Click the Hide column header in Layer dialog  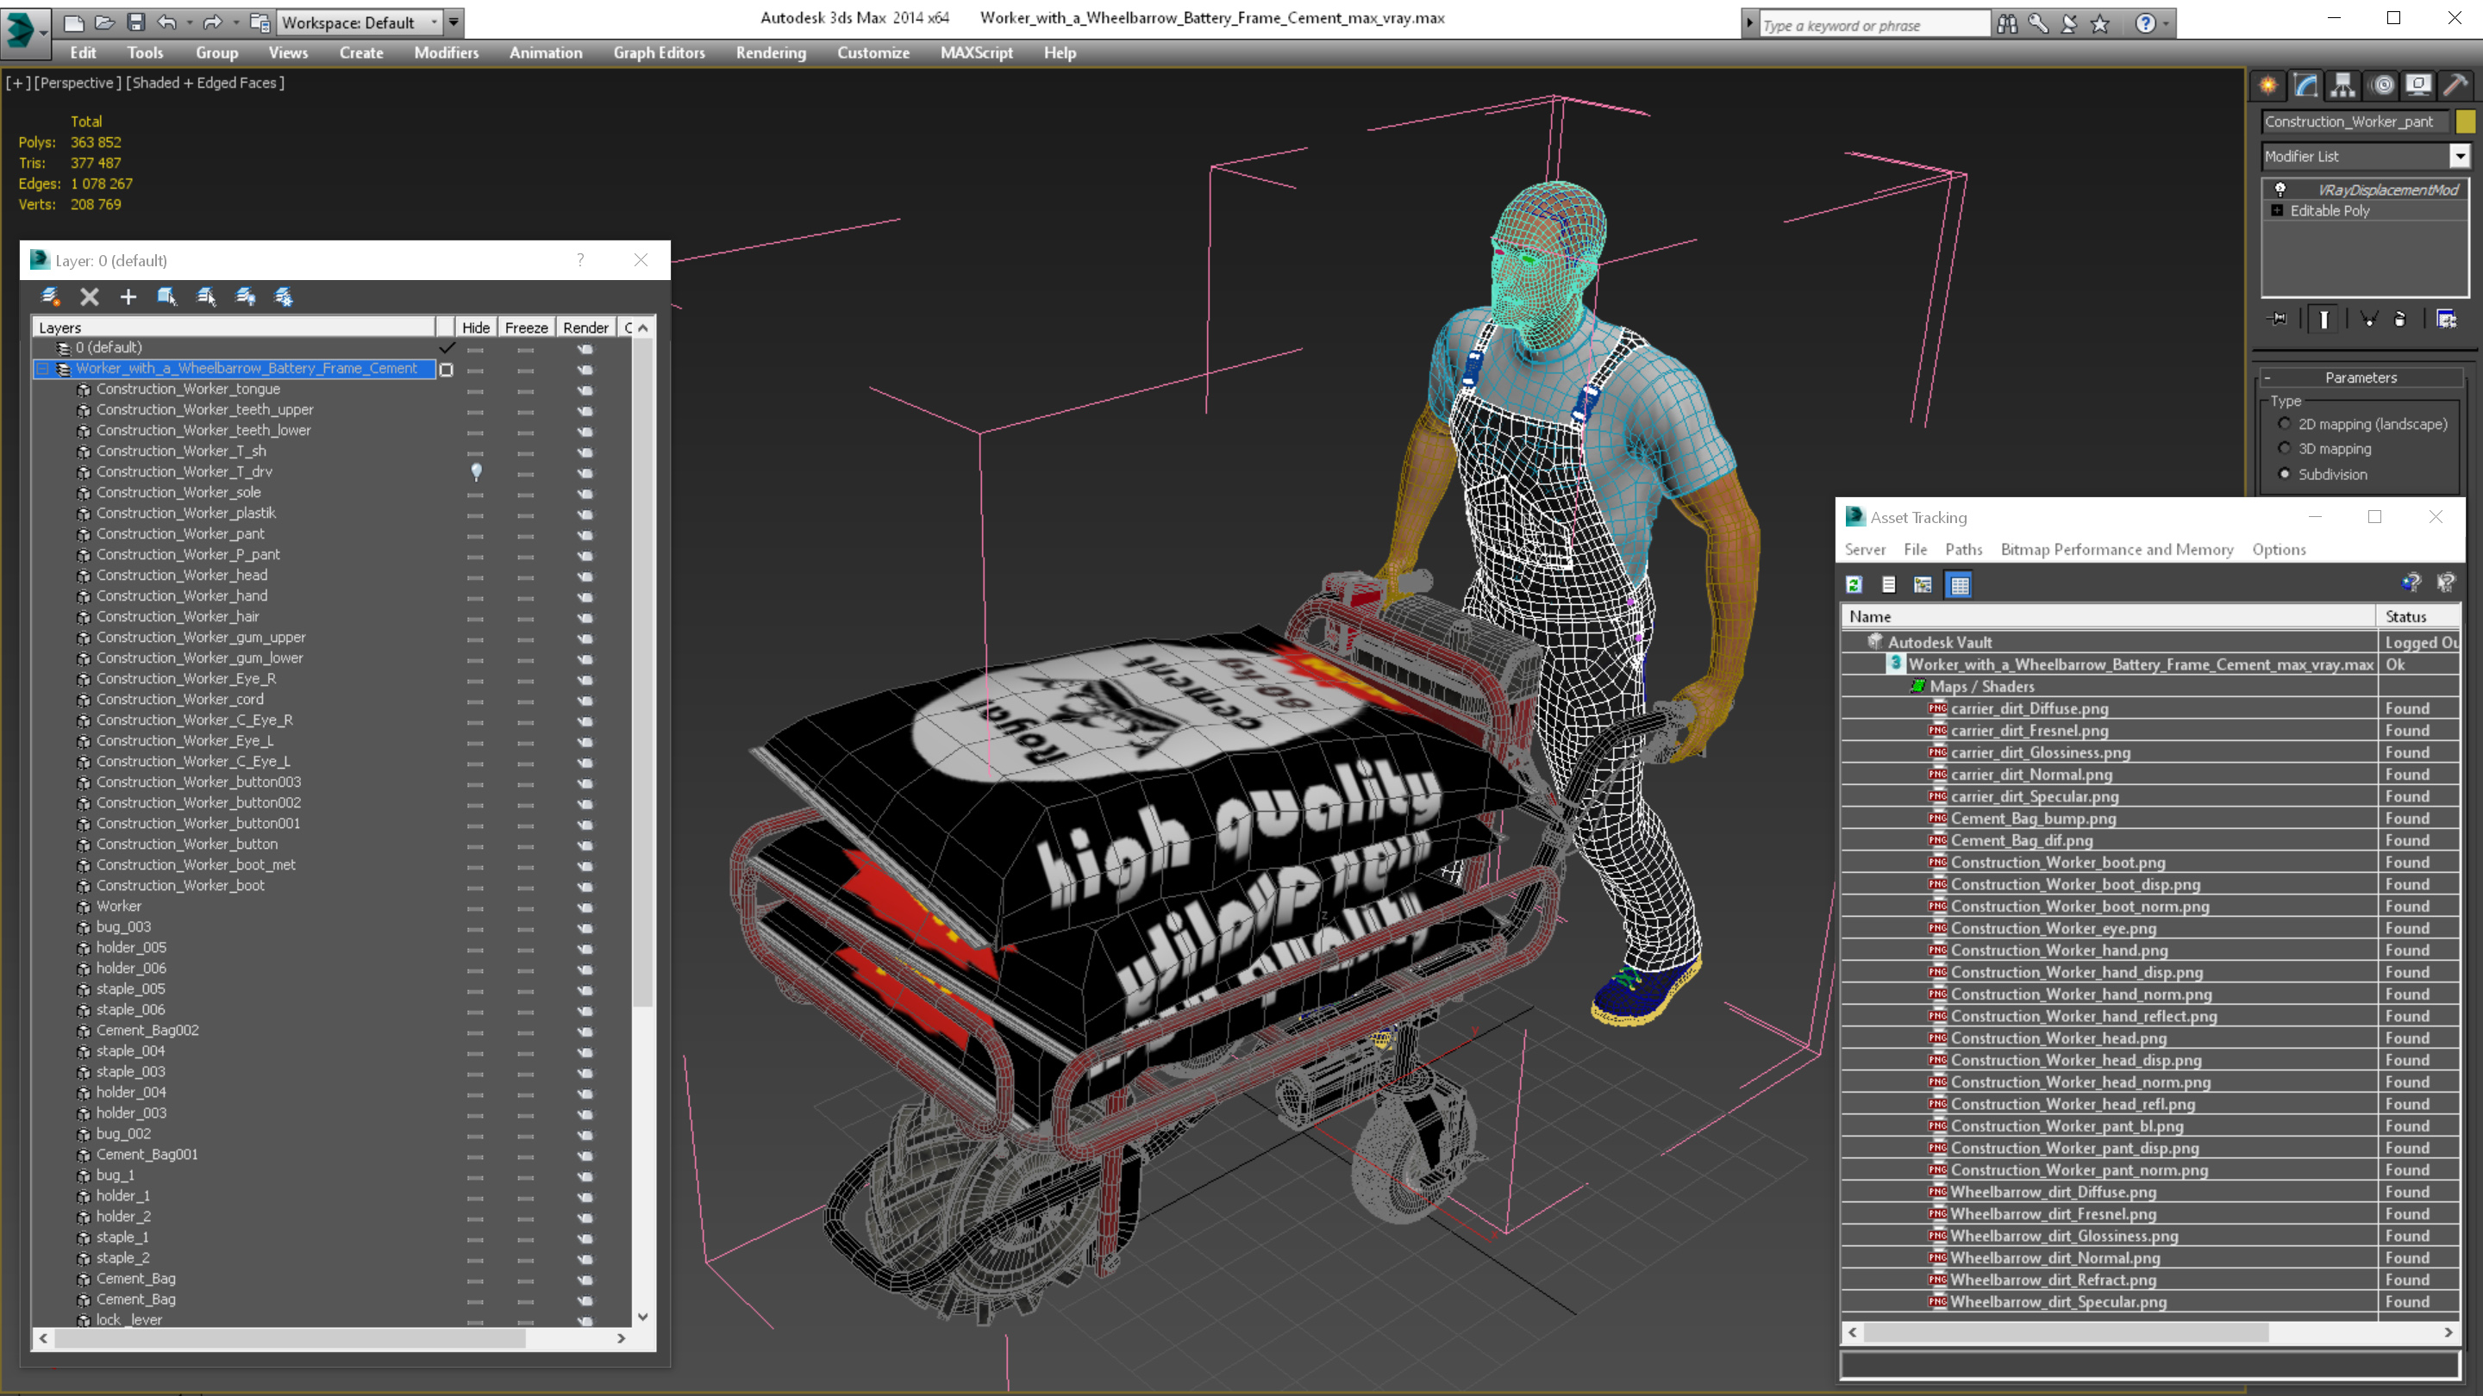476,327
